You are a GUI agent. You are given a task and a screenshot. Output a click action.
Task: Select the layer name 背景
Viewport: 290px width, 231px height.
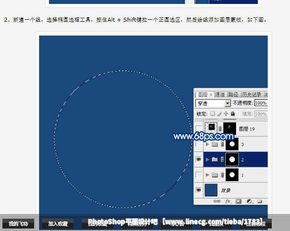226,190
